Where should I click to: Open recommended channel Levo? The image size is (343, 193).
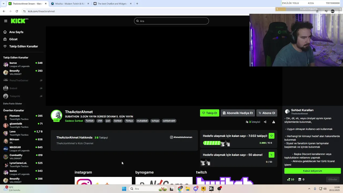click(23, 133)
